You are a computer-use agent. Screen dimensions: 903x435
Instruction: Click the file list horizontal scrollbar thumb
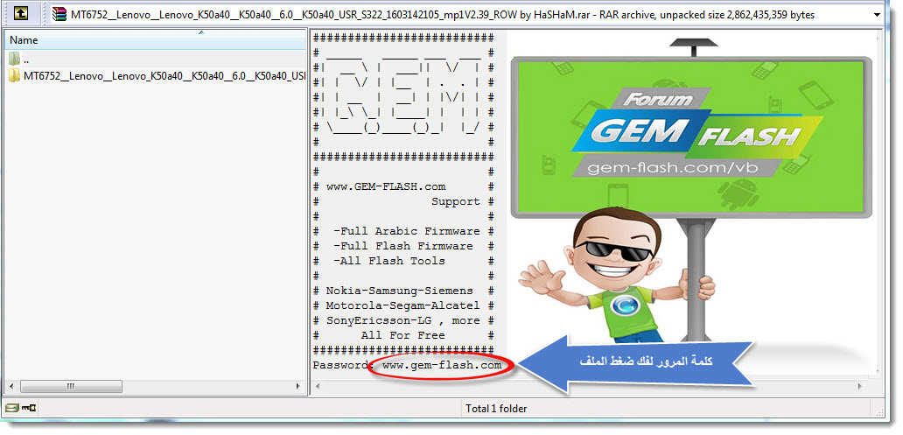click(x=70, y=386)
